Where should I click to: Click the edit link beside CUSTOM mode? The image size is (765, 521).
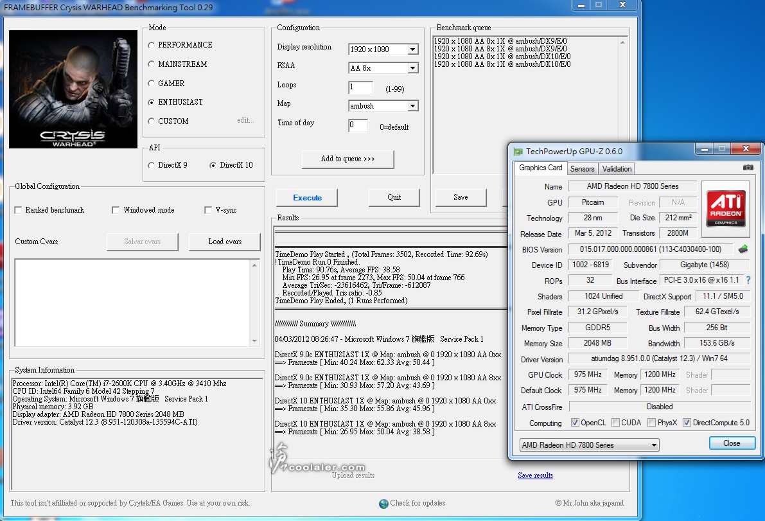point(245,120)
